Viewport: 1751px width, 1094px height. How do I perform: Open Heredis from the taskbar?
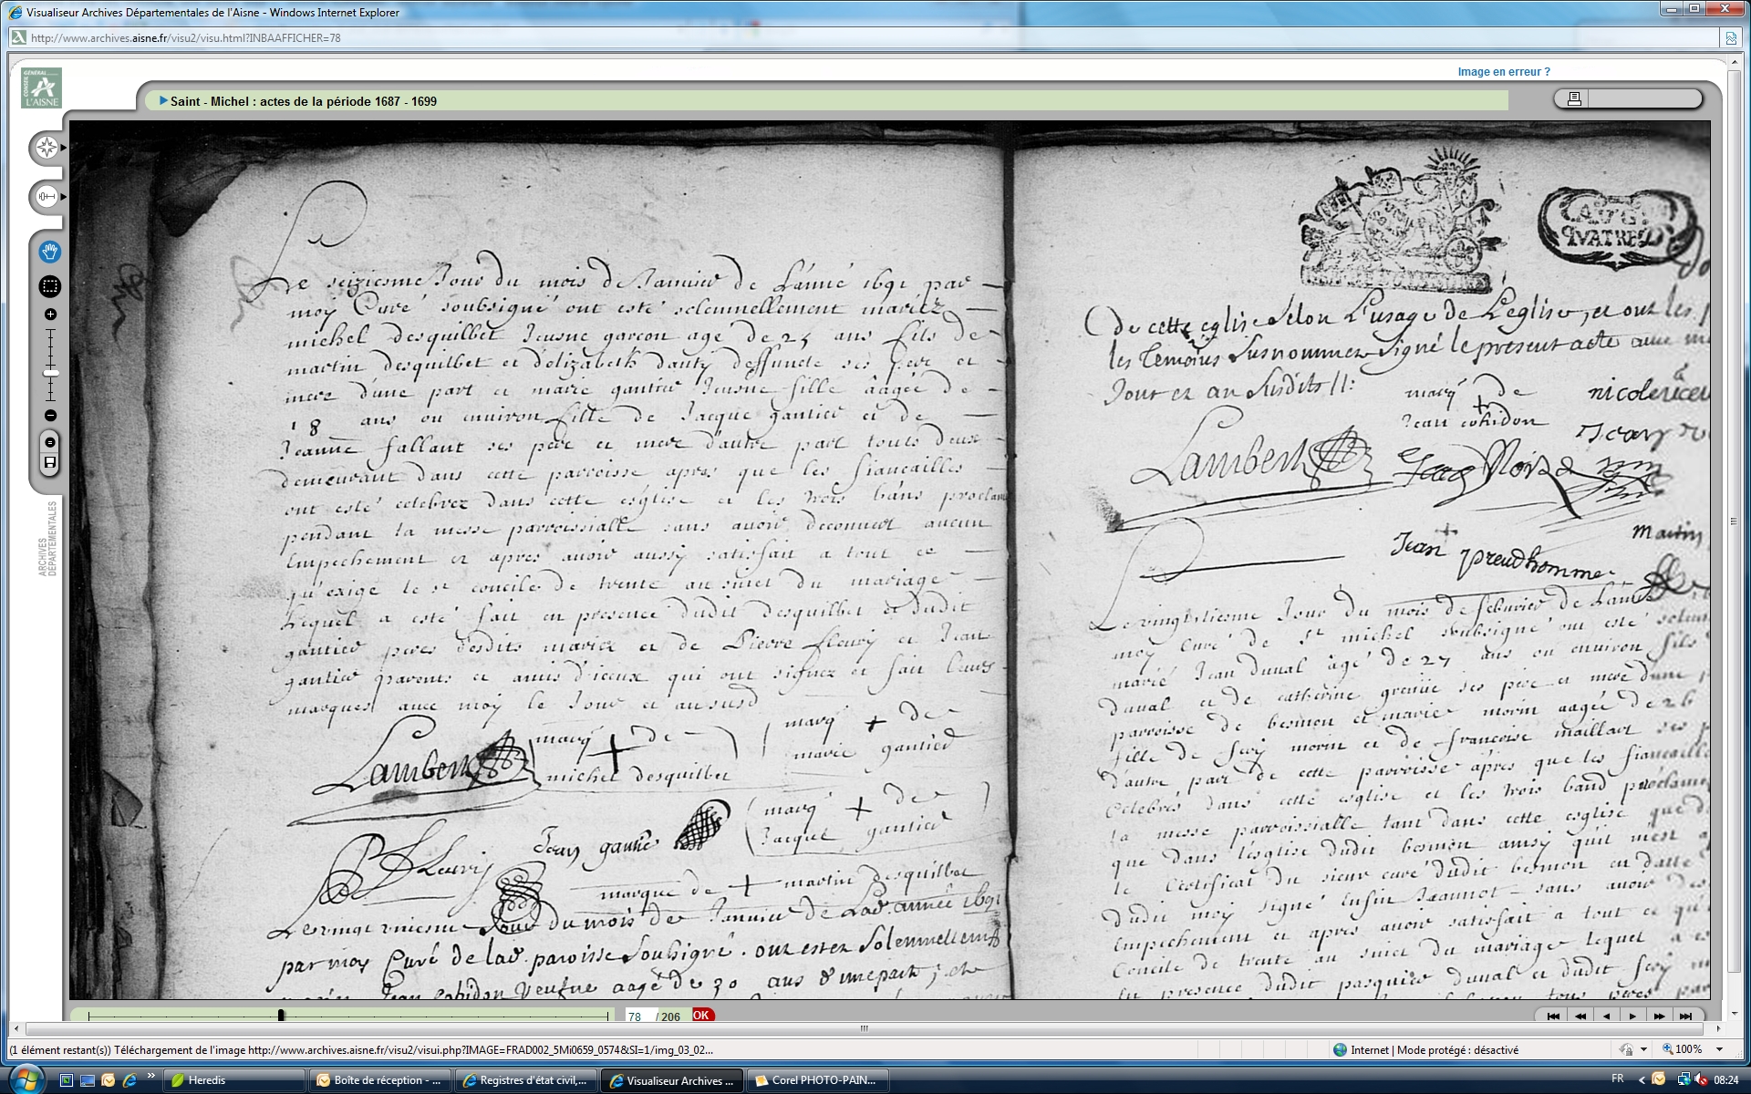(206, 1080)
